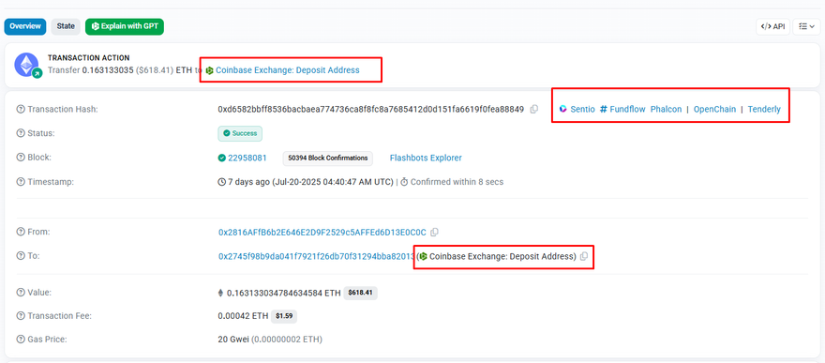This screenshot has width=825, height=363.
Task: Open the API button
Action: (772, 26)
